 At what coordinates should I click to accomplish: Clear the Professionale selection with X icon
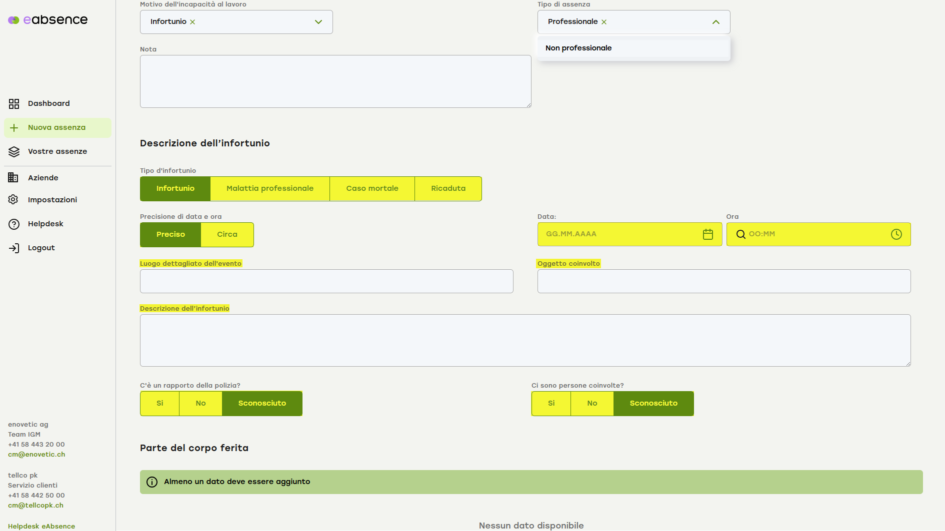(x=604, y=22)
